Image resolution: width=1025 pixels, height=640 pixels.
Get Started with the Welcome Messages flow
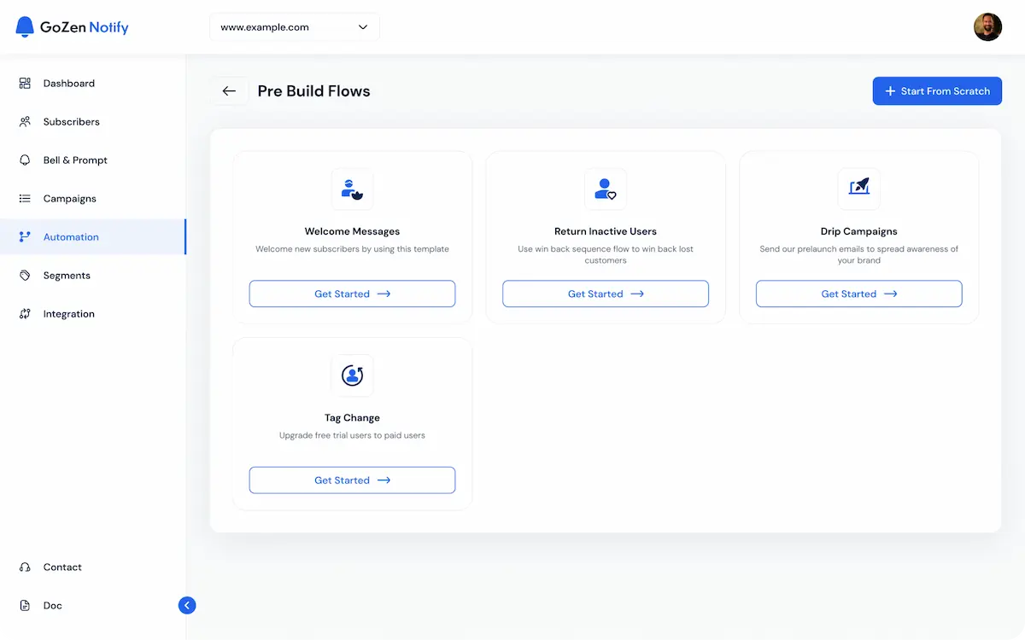coord(352,294)
